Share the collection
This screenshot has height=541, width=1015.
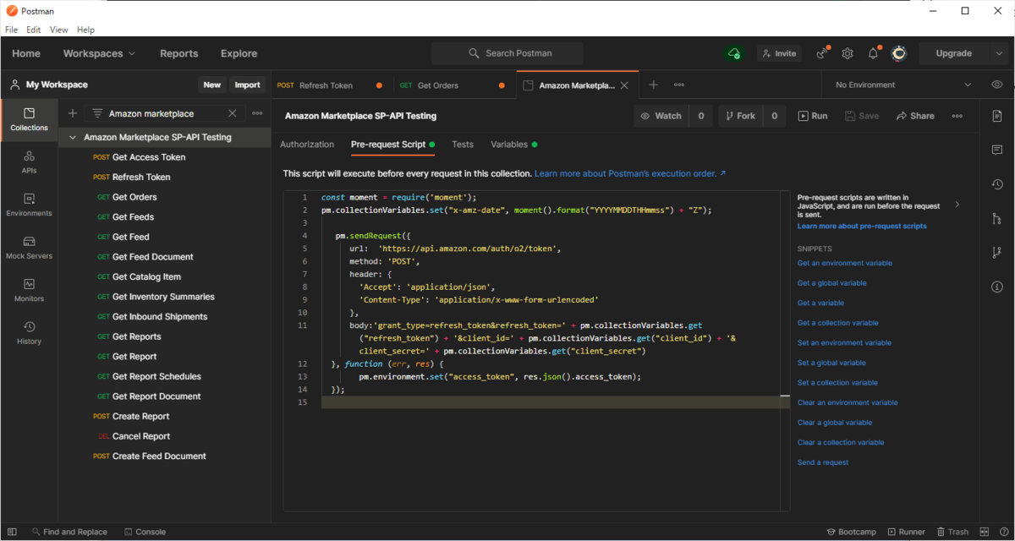(915, 116)
